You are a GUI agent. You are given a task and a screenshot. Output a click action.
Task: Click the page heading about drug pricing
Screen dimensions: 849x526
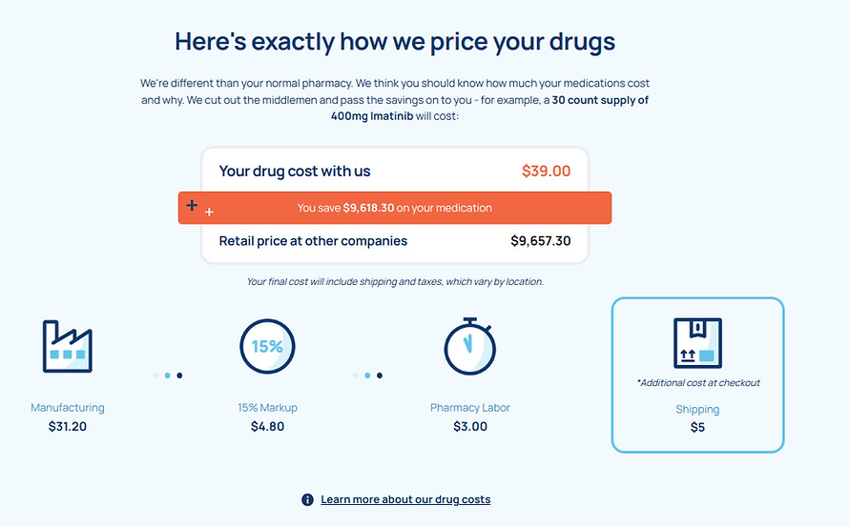tap(395, 42)
